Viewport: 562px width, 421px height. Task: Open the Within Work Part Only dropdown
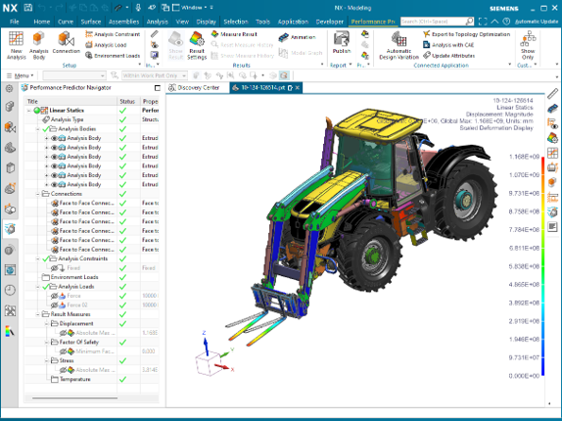point(155,75)
